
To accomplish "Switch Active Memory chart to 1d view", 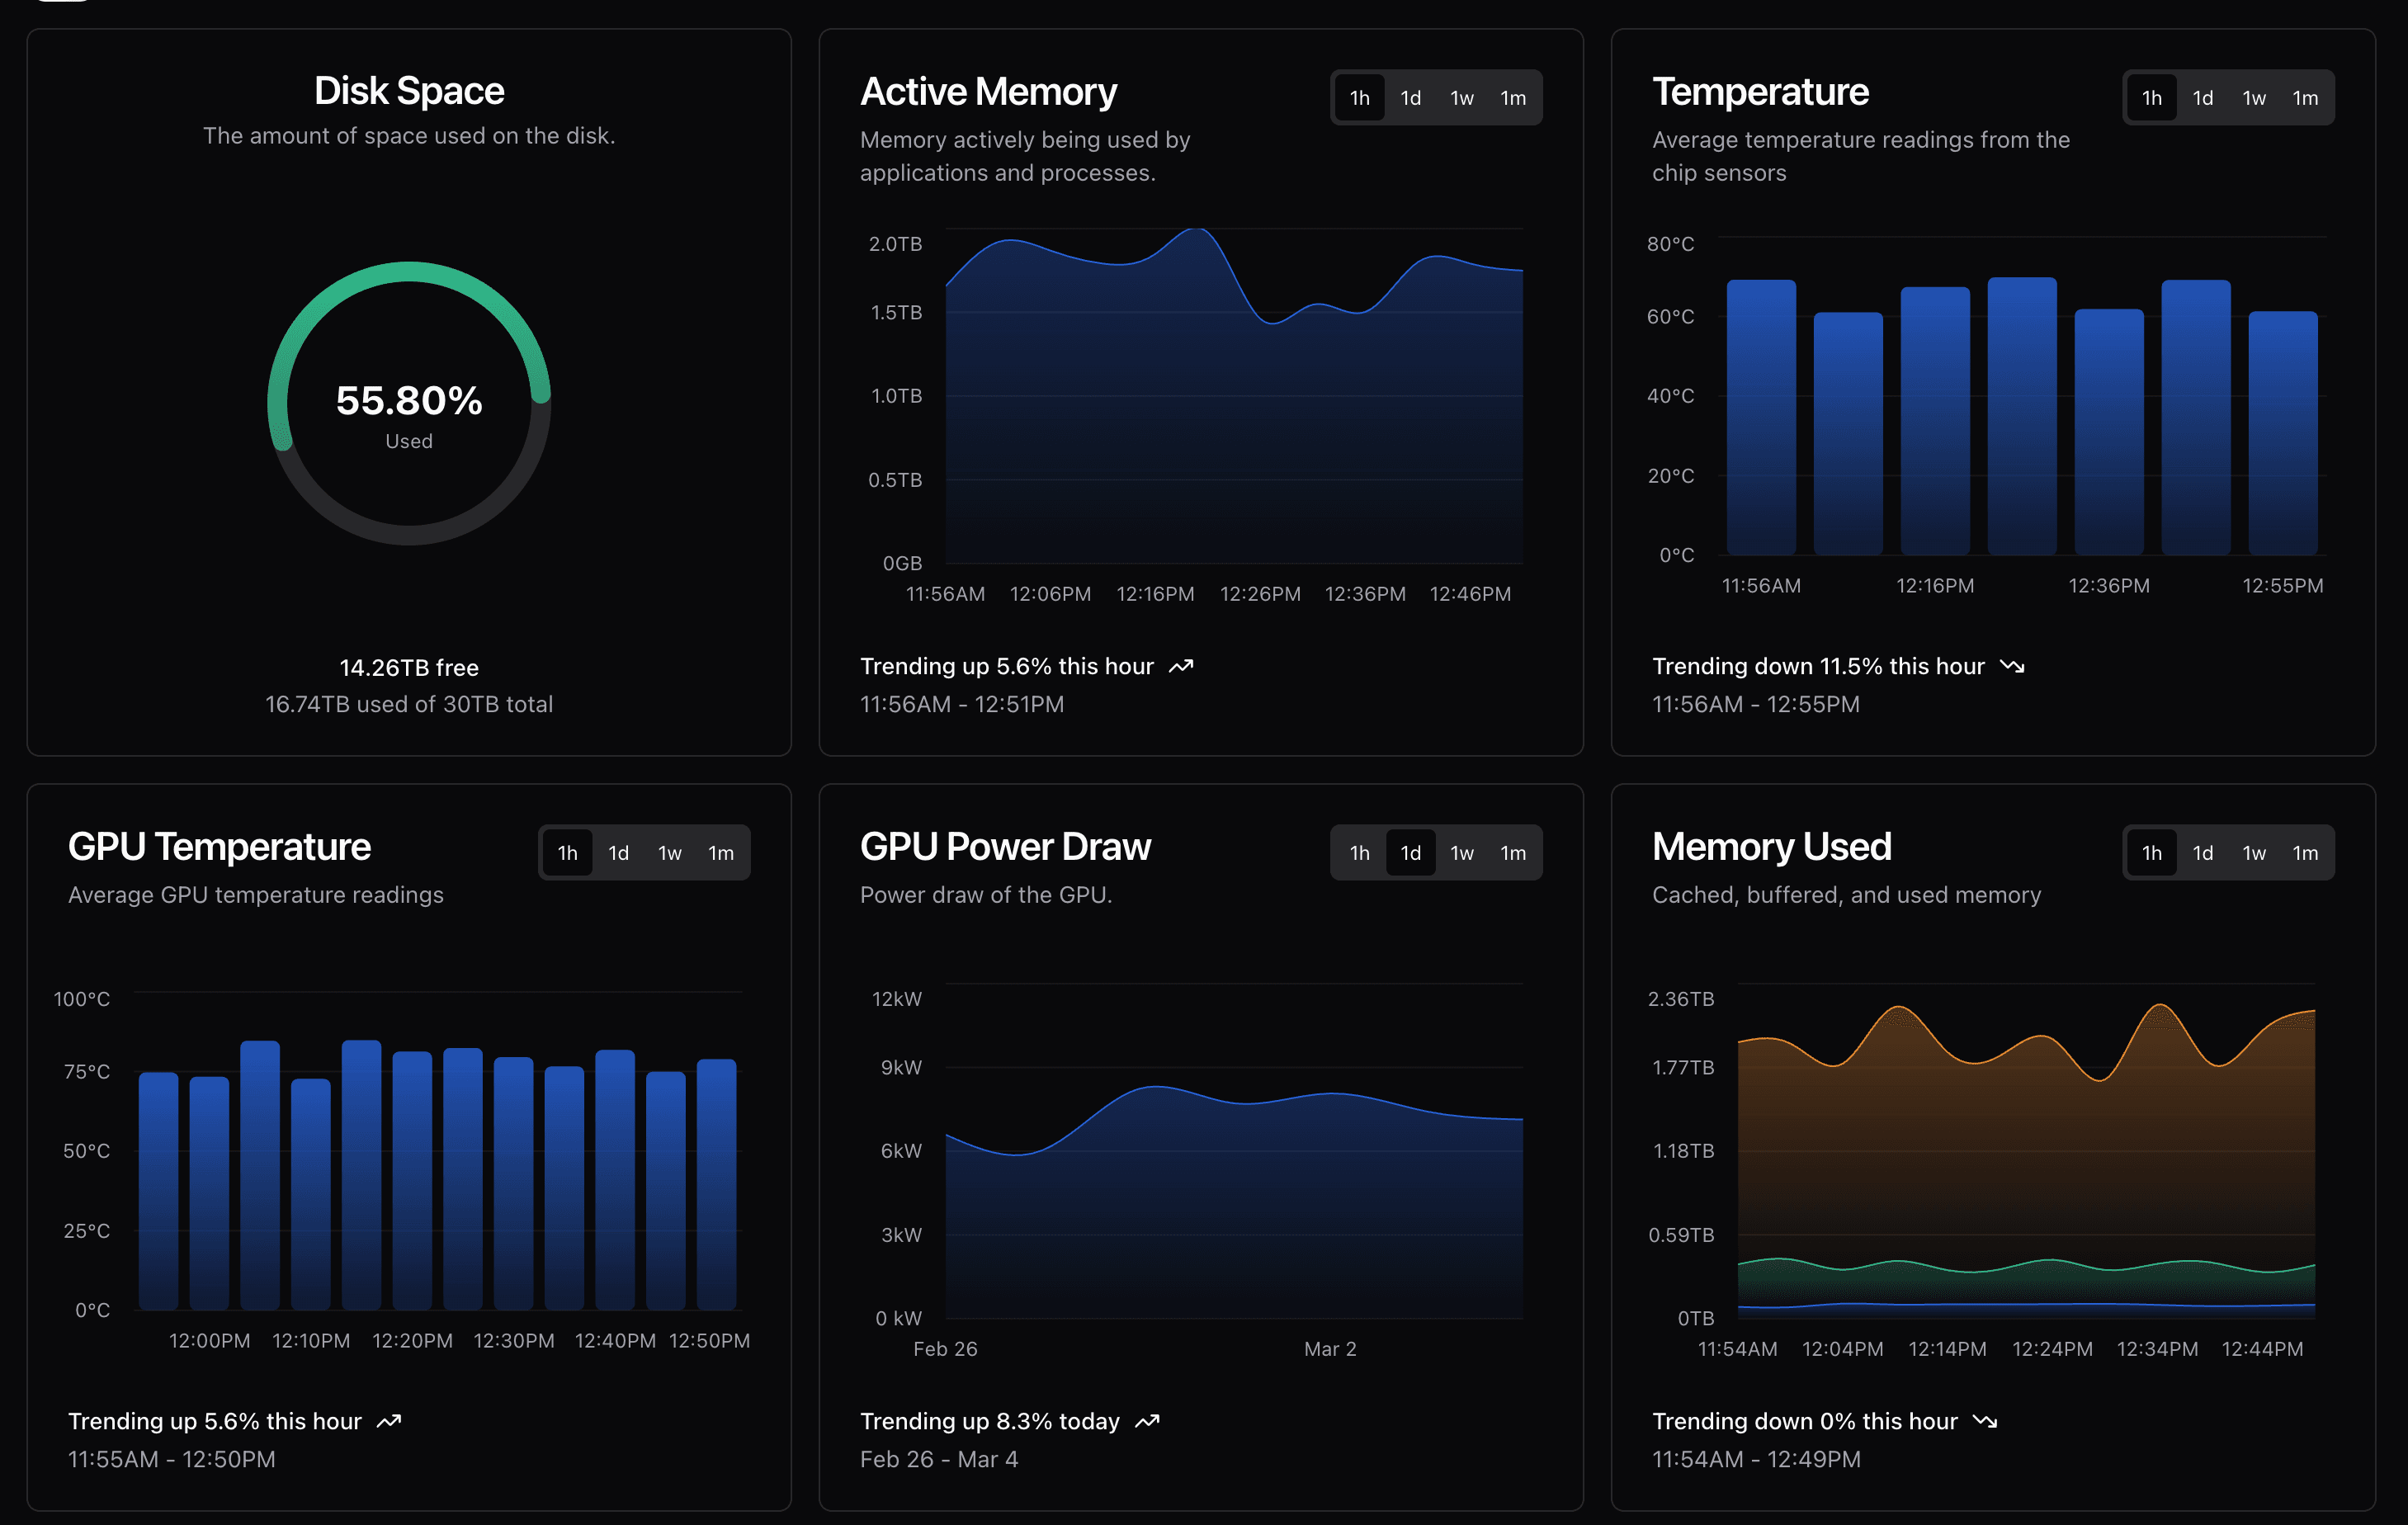I will point(1410,97).
